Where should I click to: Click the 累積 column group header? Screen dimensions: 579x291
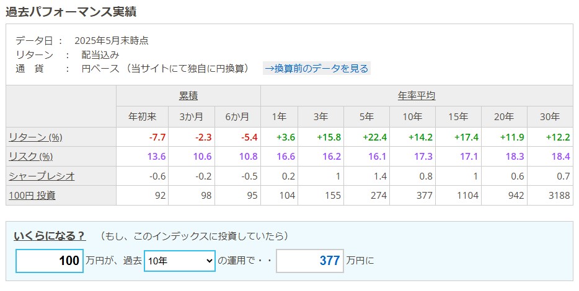click(x=188, y=96)
